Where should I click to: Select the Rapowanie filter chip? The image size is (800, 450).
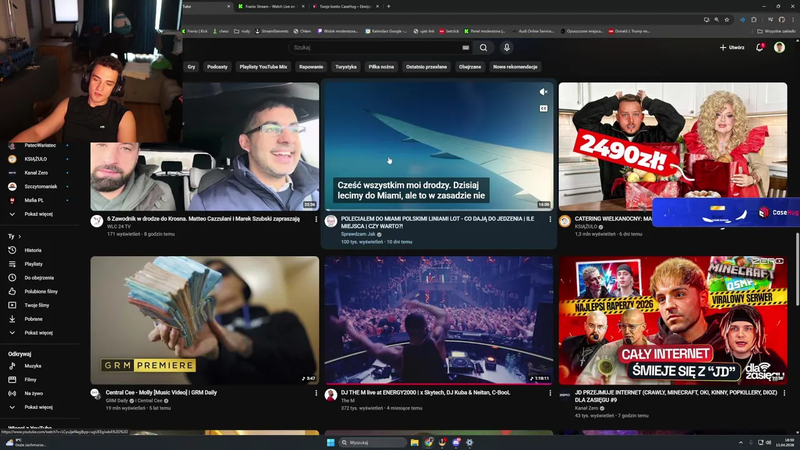point(311,67)
